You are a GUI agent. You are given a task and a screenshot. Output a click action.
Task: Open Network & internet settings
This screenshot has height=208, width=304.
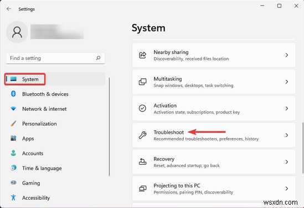tap(44, 109)
